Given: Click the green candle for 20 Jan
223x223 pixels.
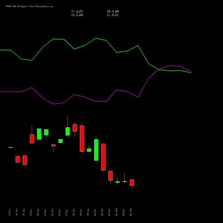Looking at the screenshot, I should (39, 134).
